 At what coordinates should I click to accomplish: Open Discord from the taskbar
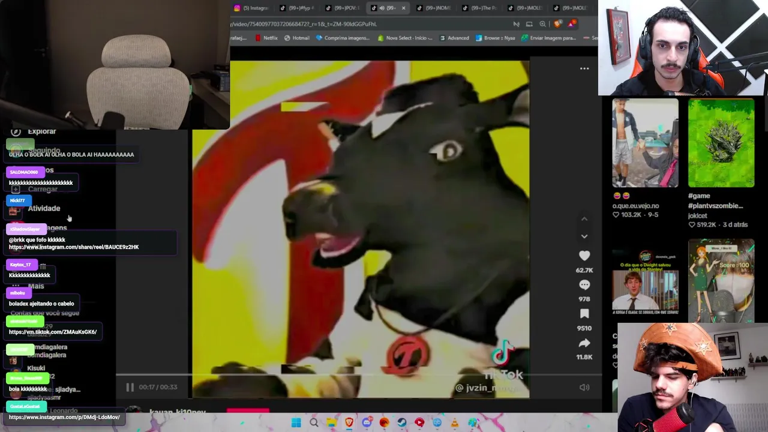367,422
